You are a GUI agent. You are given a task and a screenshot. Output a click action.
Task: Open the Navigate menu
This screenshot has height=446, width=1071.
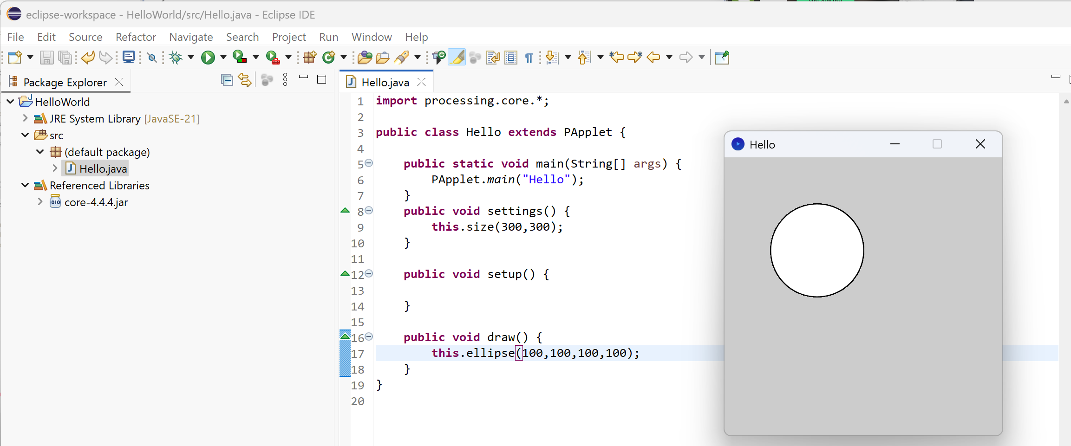[x=191, y=37]
